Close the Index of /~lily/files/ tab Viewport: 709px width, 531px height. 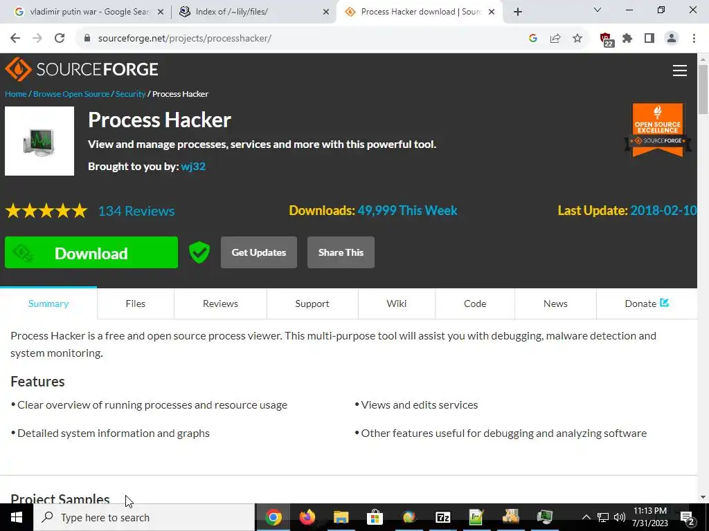(x=326, y=12)
